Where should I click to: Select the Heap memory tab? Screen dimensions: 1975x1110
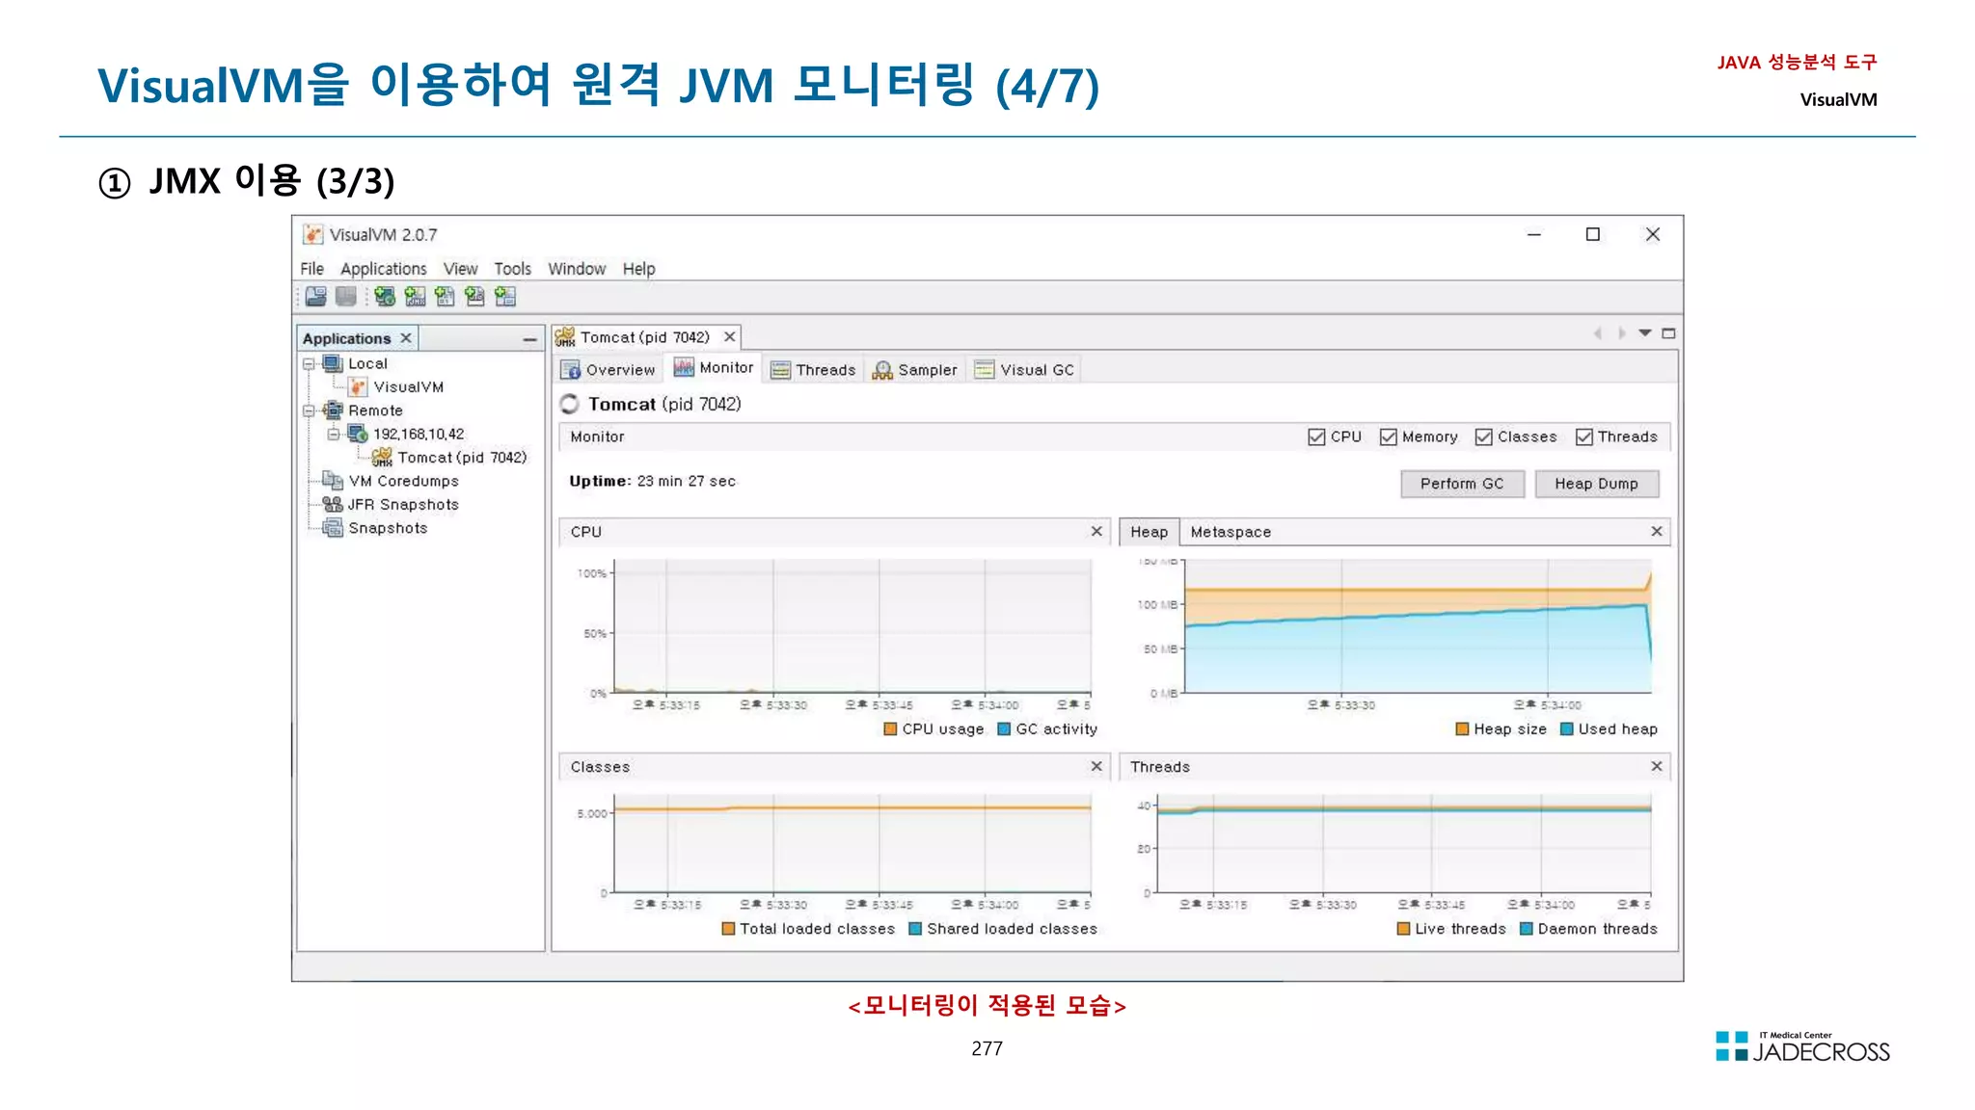click(1149, 532)
